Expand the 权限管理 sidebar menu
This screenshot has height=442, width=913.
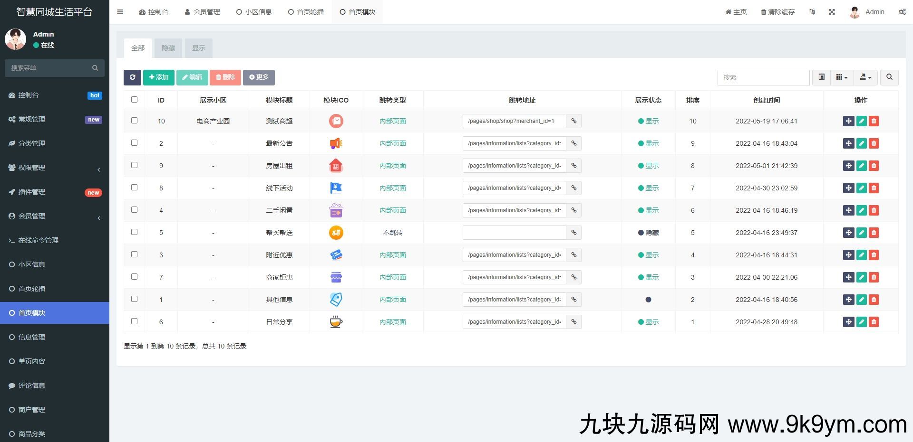[x=55, y=168]
